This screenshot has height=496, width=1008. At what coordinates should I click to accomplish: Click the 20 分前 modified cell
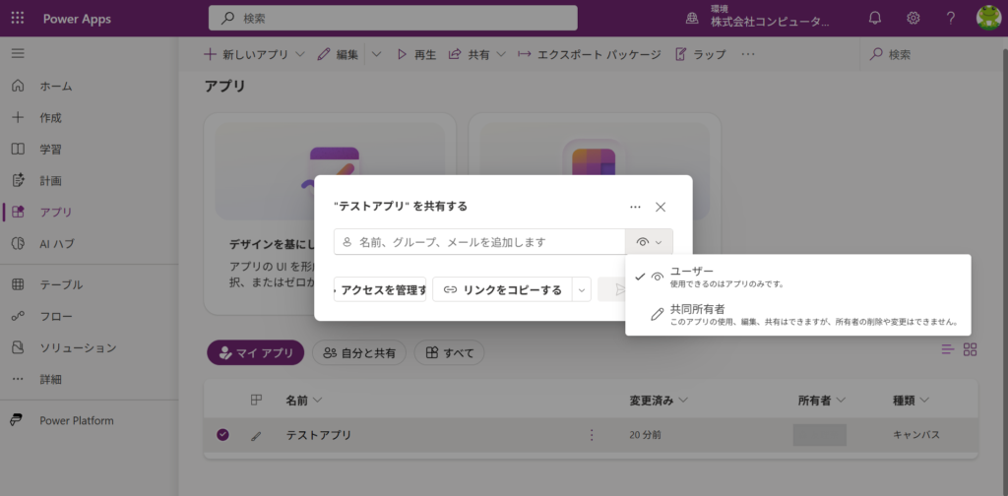pos(645,435)
